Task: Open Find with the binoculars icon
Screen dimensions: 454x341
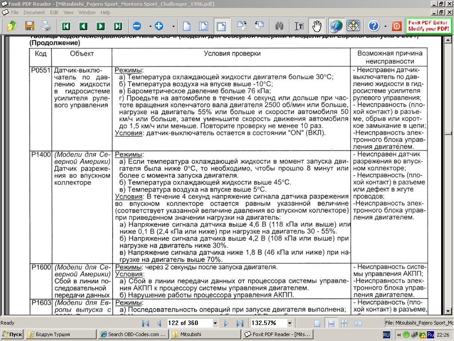Action: (x=279, y=26)
